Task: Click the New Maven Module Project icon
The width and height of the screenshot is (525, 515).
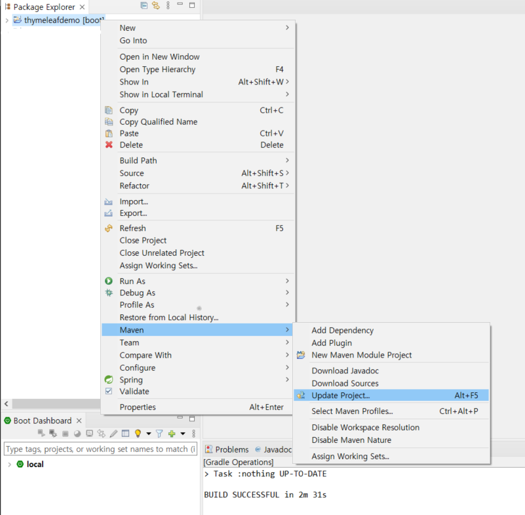Action: [x=301, y=355]
